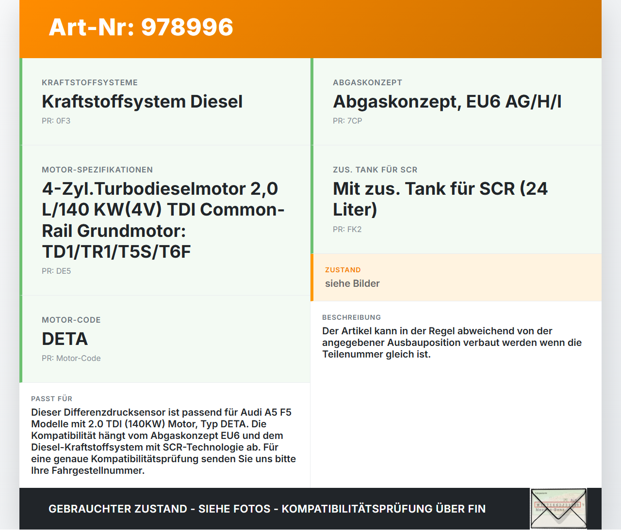The height and width of the screenshot is (530, 621).
Task: Click the green accent bar beside Kraftstoffsystem Diesel
Action: (20, 101)
